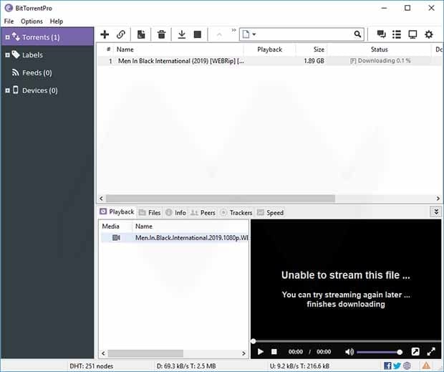Image resolution: width=444 pixels, height=372 pixels.
Task: Switch to the Speed tab
Action: 270,212
